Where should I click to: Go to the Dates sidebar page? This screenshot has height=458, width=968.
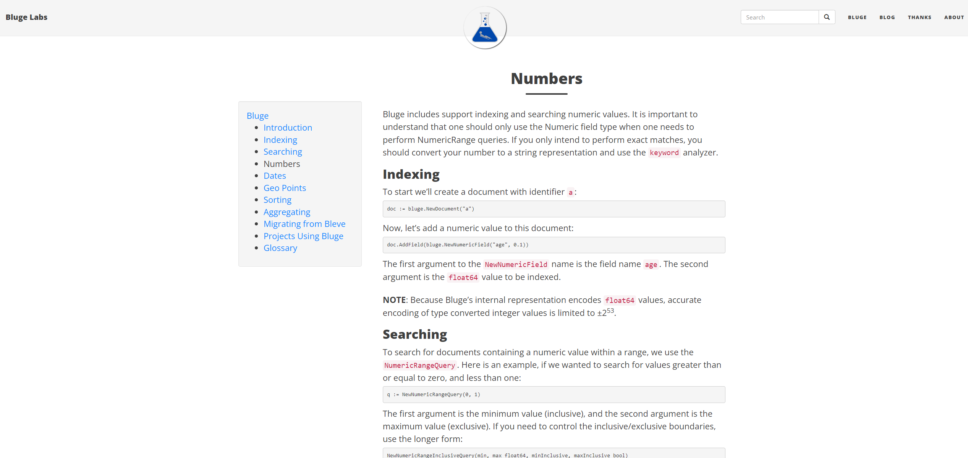(x=275, y=176)
